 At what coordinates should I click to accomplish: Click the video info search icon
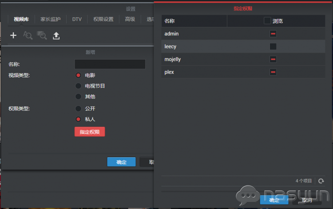coord(42,36)
